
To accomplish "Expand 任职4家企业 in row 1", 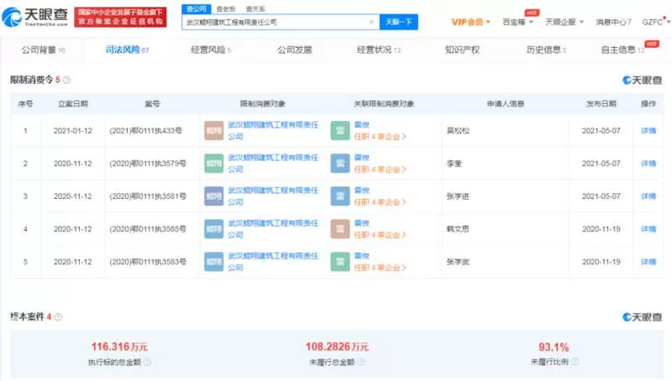I will tap(381, 137).
